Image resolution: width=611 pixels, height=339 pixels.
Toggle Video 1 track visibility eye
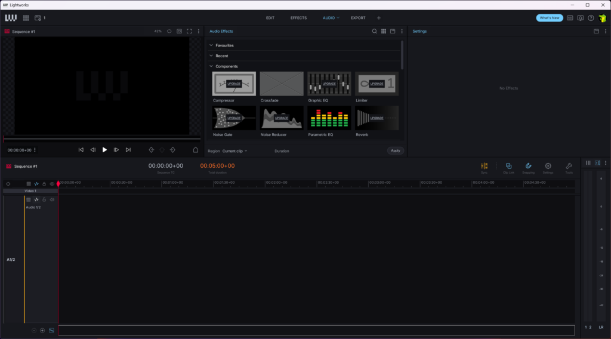point(52,184)
